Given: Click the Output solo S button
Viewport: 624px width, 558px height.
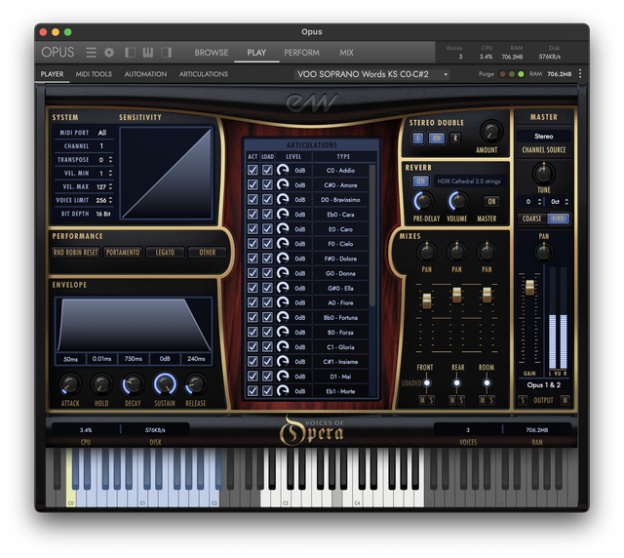Looking at the screenshot, I should 523,400.
